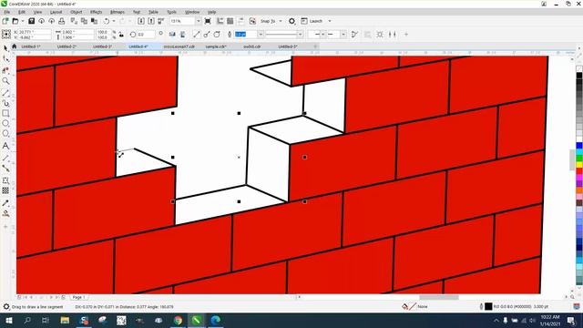Viewport: 583px width, 328px height.
Task: Open the outline width dropdown
Action: 261,35
